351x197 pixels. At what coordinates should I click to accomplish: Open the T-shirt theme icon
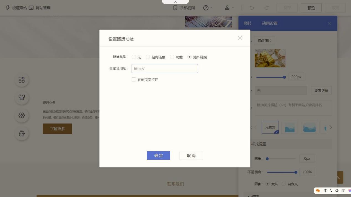22,98
